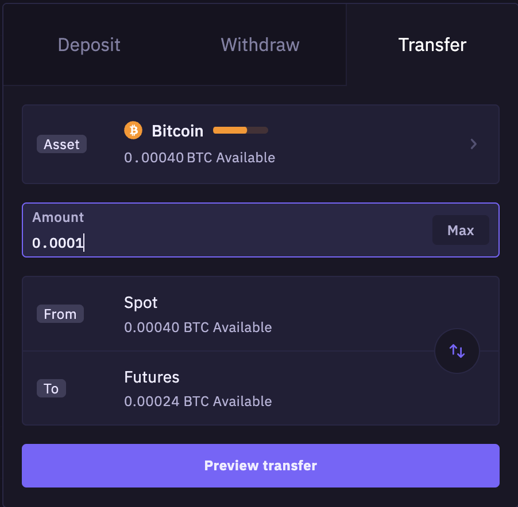This screenshot has width=518, height=507.
Task: Click the arrow to change selected asset
Action: (x=473, y=144)
